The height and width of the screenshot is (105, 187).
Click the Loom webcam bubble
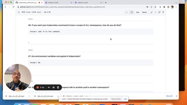18,78
